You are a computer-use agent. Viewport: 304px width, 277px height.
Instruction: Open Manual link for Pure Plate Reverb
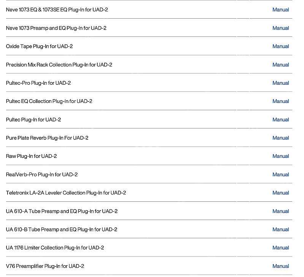(280, 138)
